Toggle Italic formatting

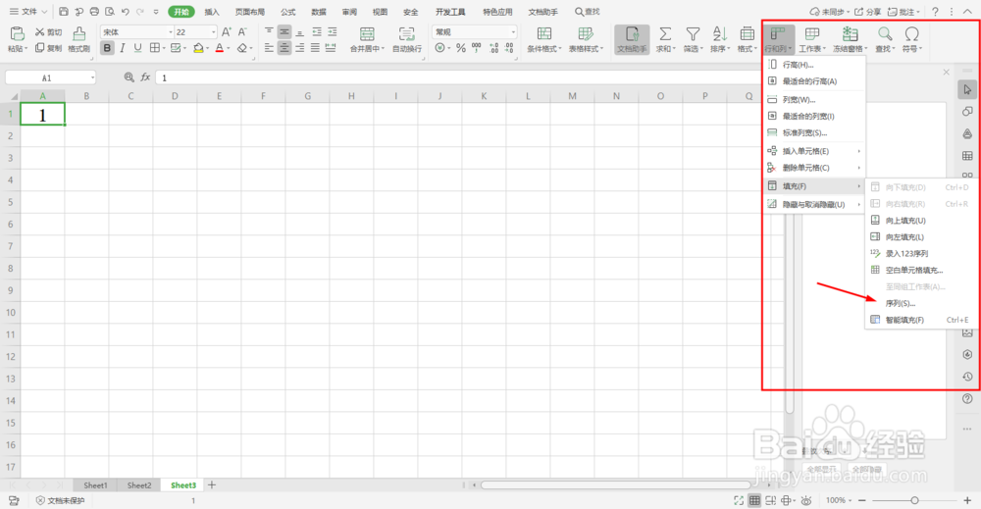pyautogui.click(x=123, y=47)
